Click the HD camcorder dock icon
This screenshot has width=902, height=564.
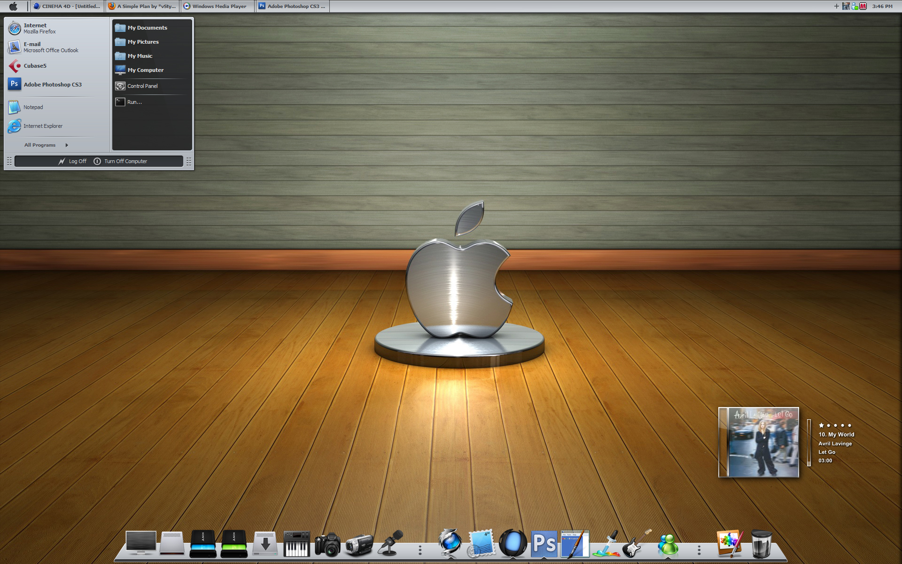[359, 545]
